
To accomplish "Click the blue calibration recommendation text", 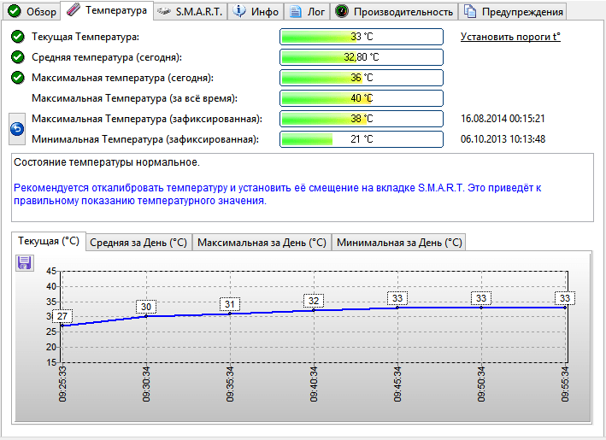I will coord(277,194).
